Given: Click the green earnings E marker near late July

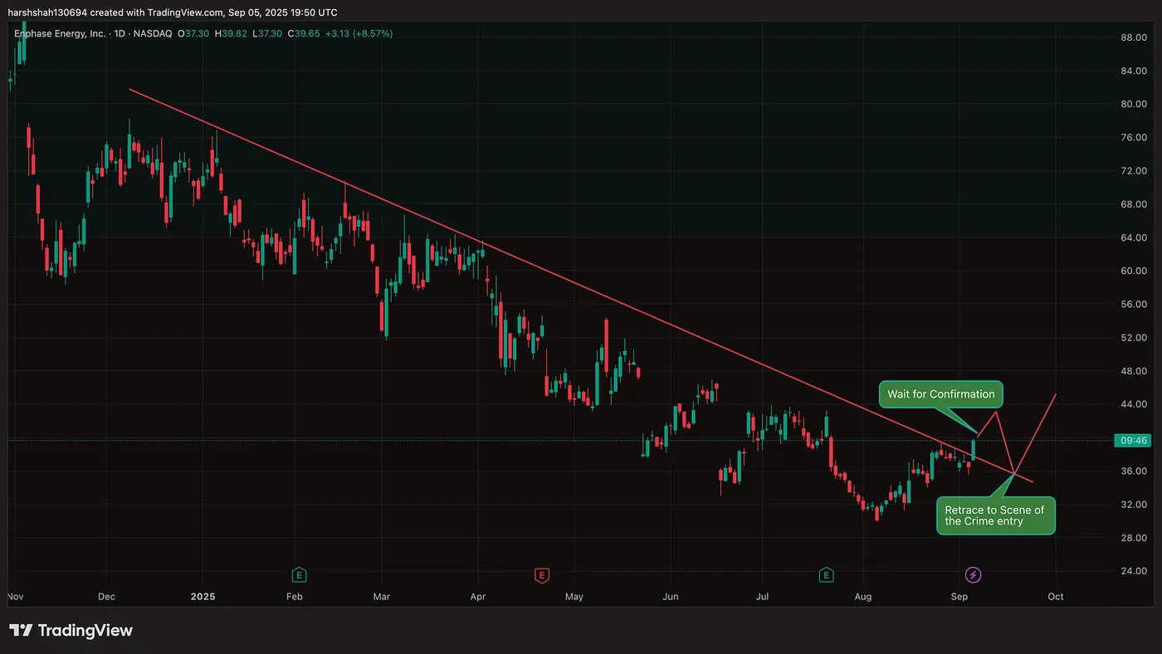Looking at the screenshot, I should click(x=826, y=574).
